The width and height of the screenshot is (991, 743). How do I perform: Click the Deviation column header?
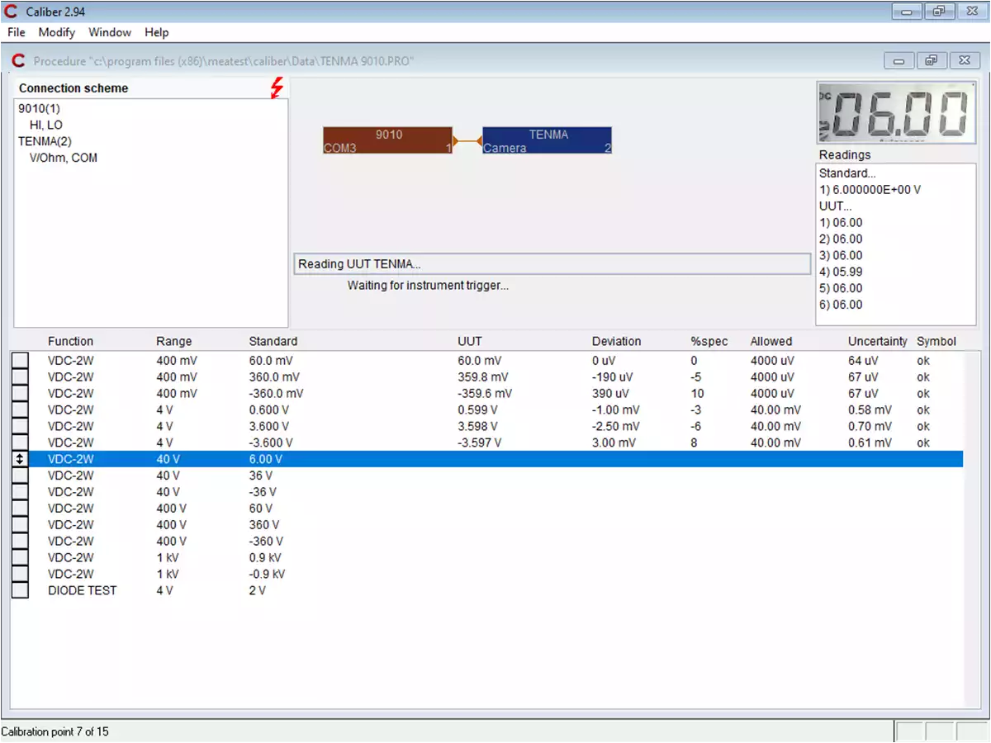(616, 341)
